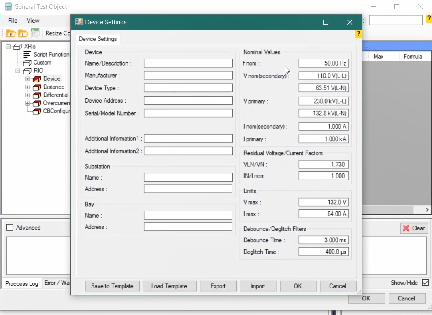Click the first folder icon in toolbar

[11, 34]
